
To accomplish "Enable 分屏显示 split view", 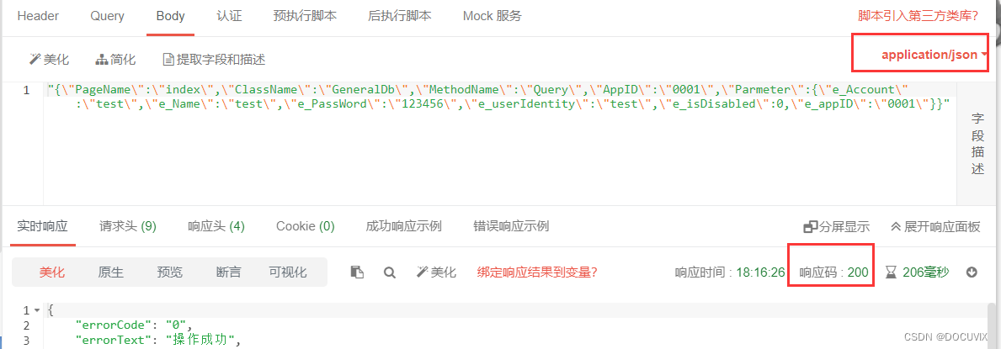I will pyautogui.click(x=837, y=226).
